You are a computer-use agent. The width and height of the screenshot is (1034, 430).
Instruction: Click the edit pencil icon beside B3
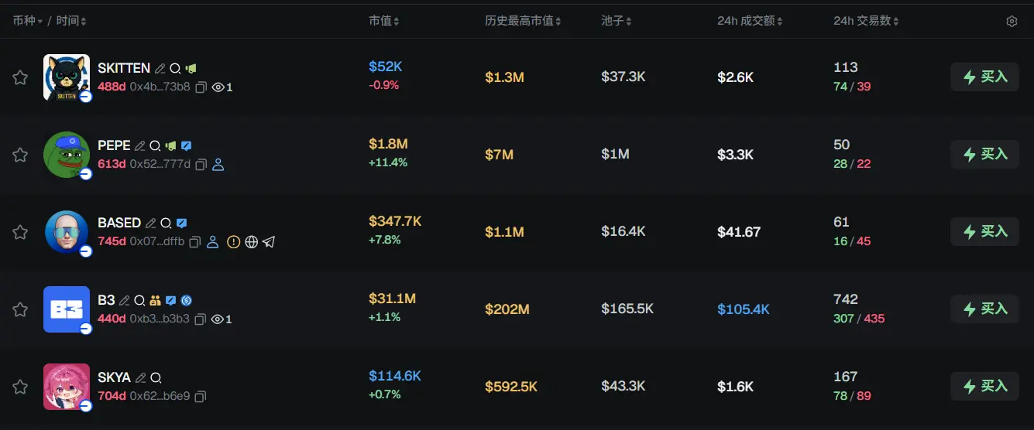[124, 300]
